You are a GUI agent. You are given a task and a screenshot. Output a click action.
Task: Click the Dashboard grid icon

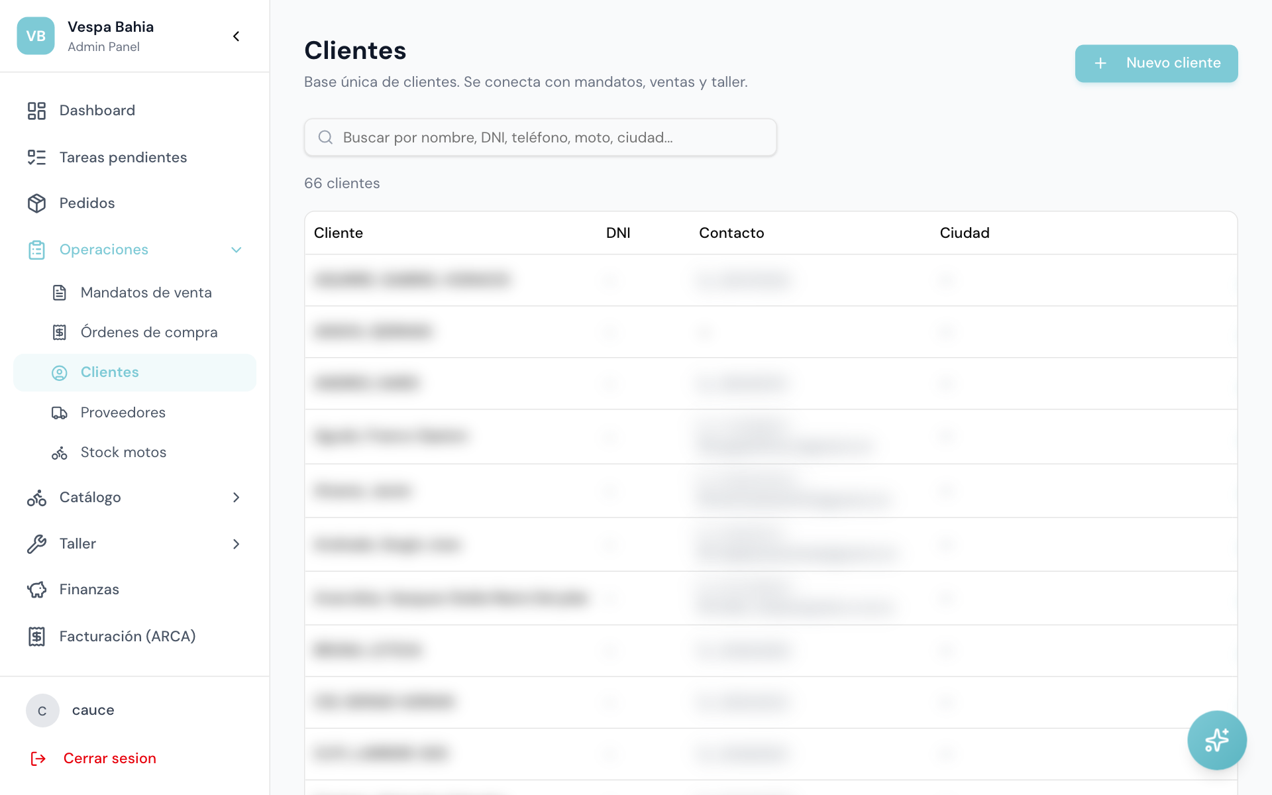36,111
